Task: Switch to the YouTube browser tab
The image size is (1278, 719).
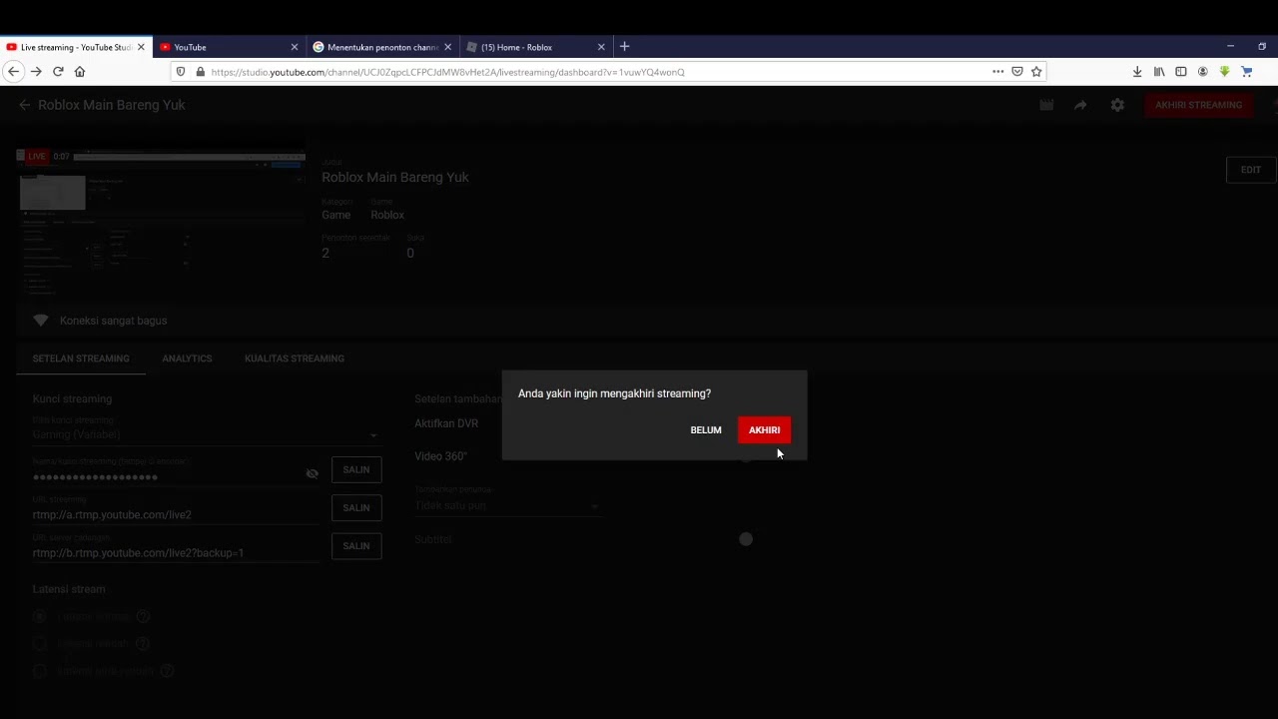Action: click(229, 47)
